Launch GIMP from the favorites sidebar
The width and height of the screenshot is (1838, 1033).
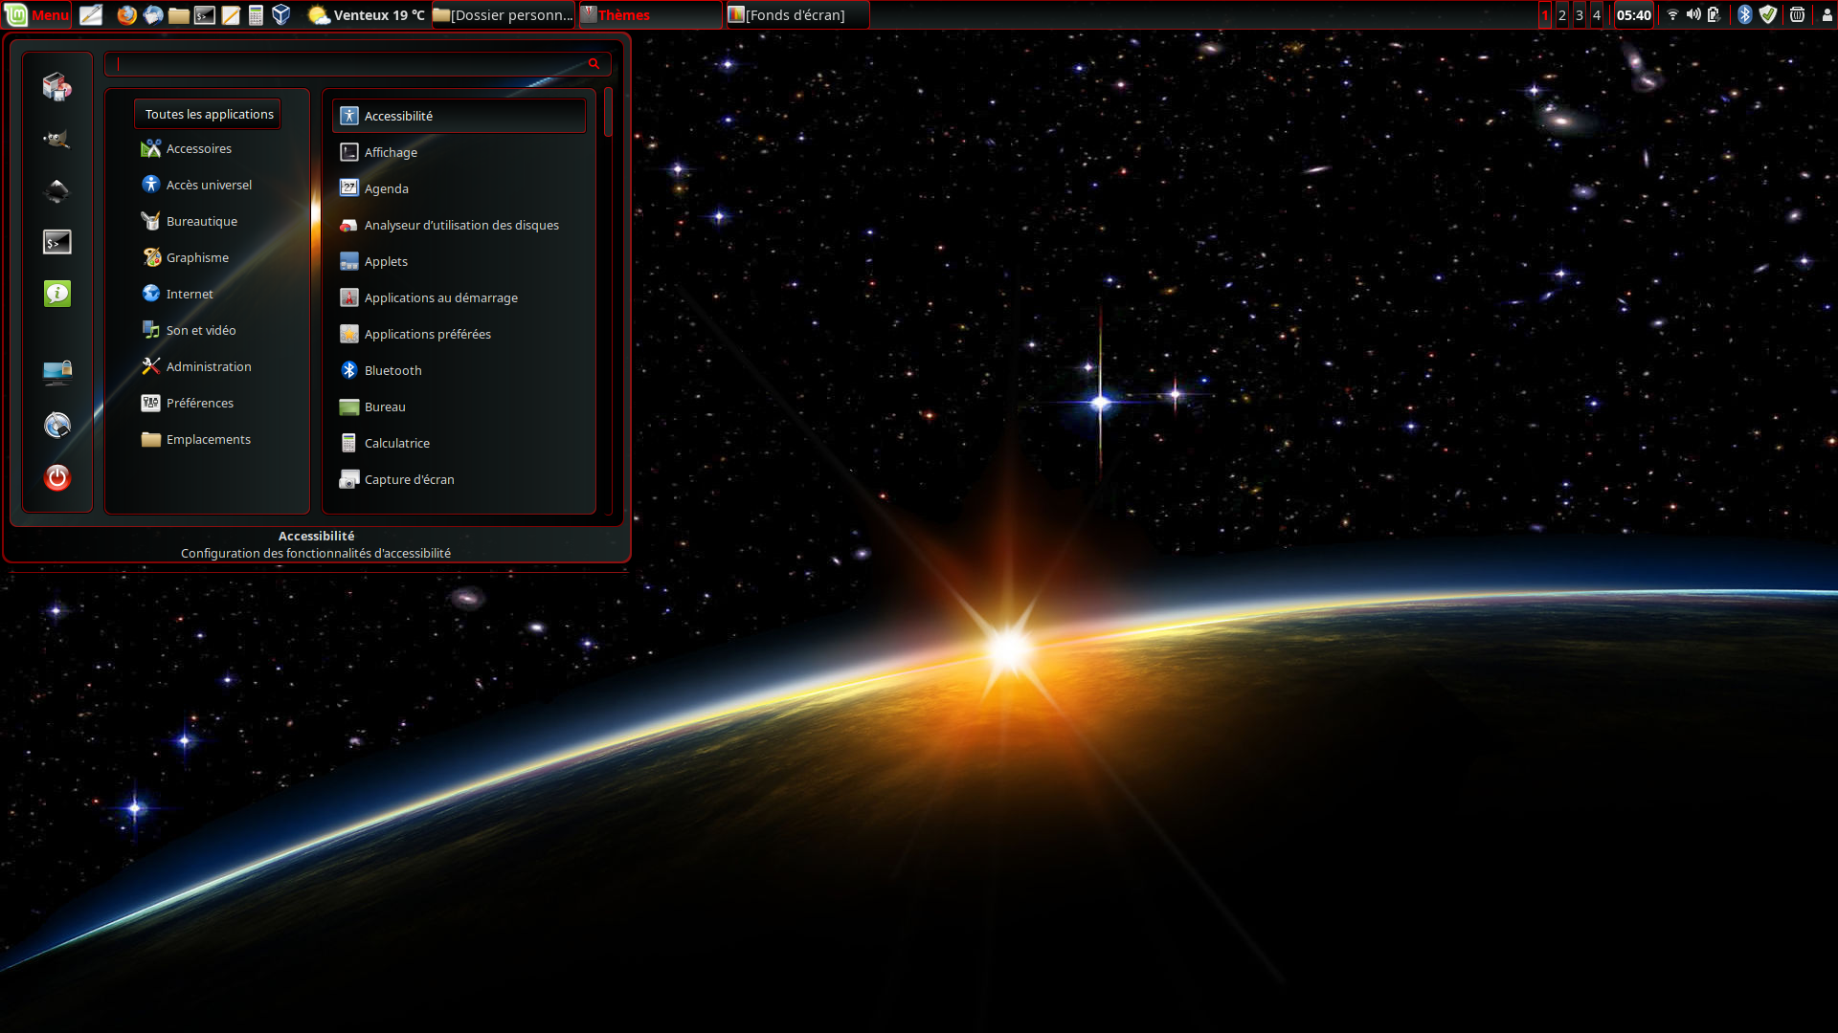point(57,140)
